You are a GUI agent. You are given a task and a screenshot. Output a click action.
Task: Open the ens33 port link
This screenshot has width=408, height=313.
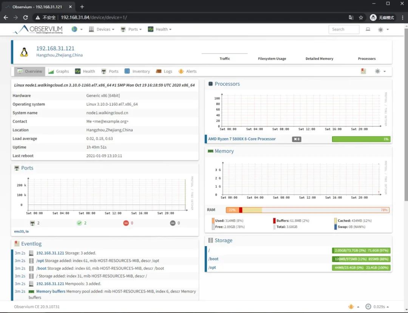(19, 231)
